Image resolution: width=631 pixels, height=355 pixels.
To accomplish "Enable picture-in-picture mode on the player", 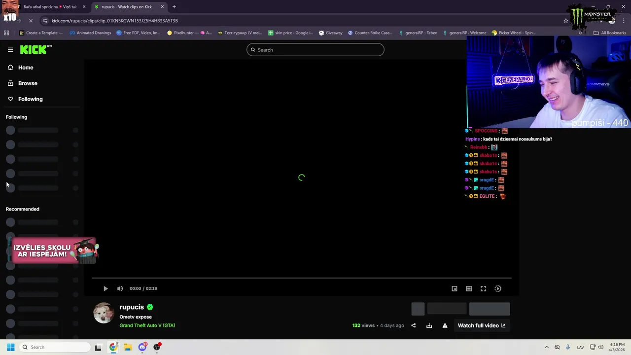I will [x=455, y=288].
